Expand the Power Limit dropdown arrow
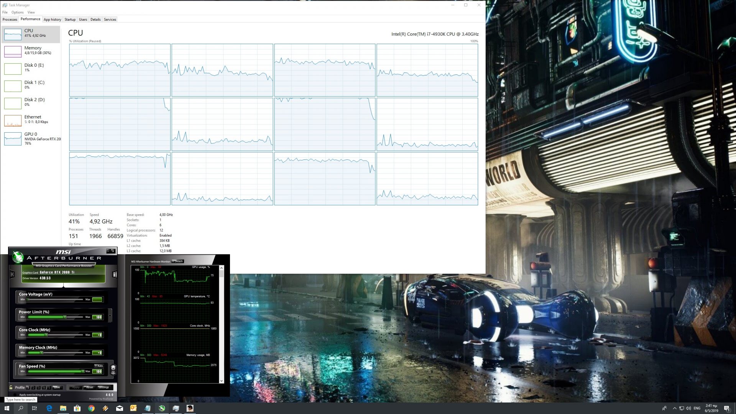Screen dimensions: 736x414 click(x=110, y=315)
